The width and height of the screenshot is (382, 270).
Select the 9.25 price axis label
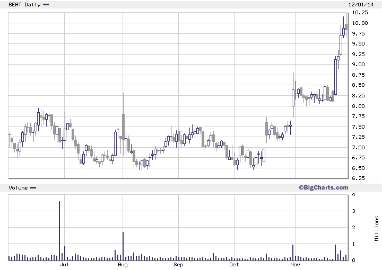pyautogui.click(x=358, y=54)
